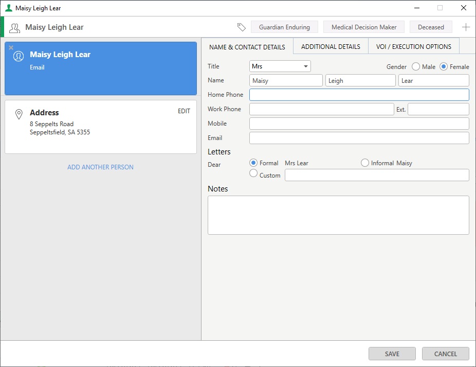
Task: Click into the Mobile input field
Action: (359, 124)
